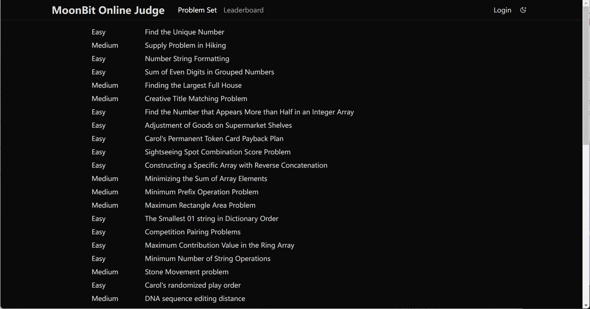Open Minimizing the Sum of Array Elements
This screenshot has width=590, height=309.
click(x=206, y=179)
